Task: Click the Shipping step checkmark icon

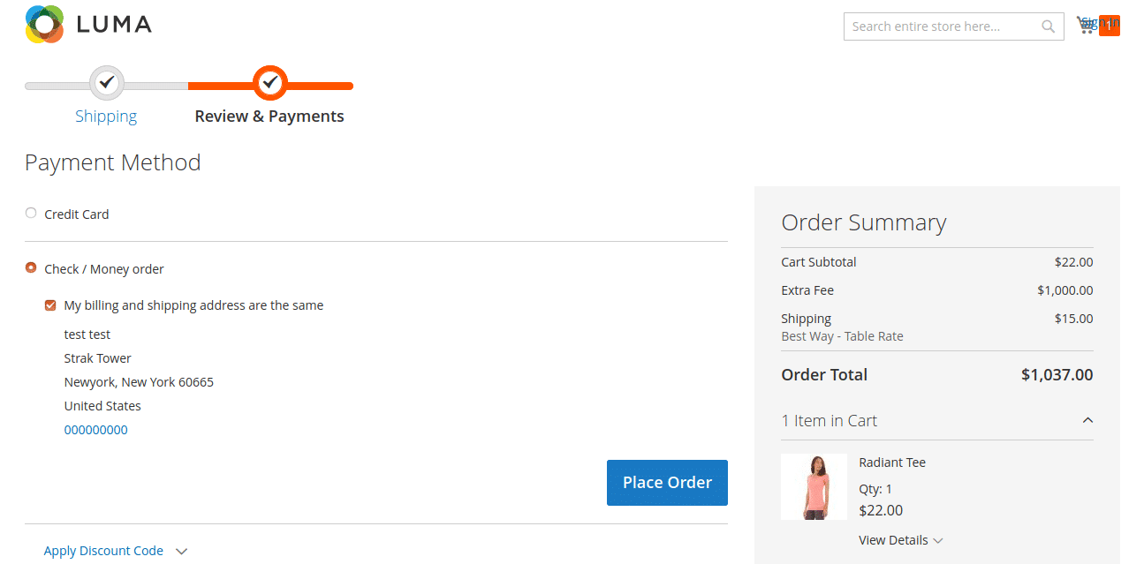Action: tap(106, 82)
